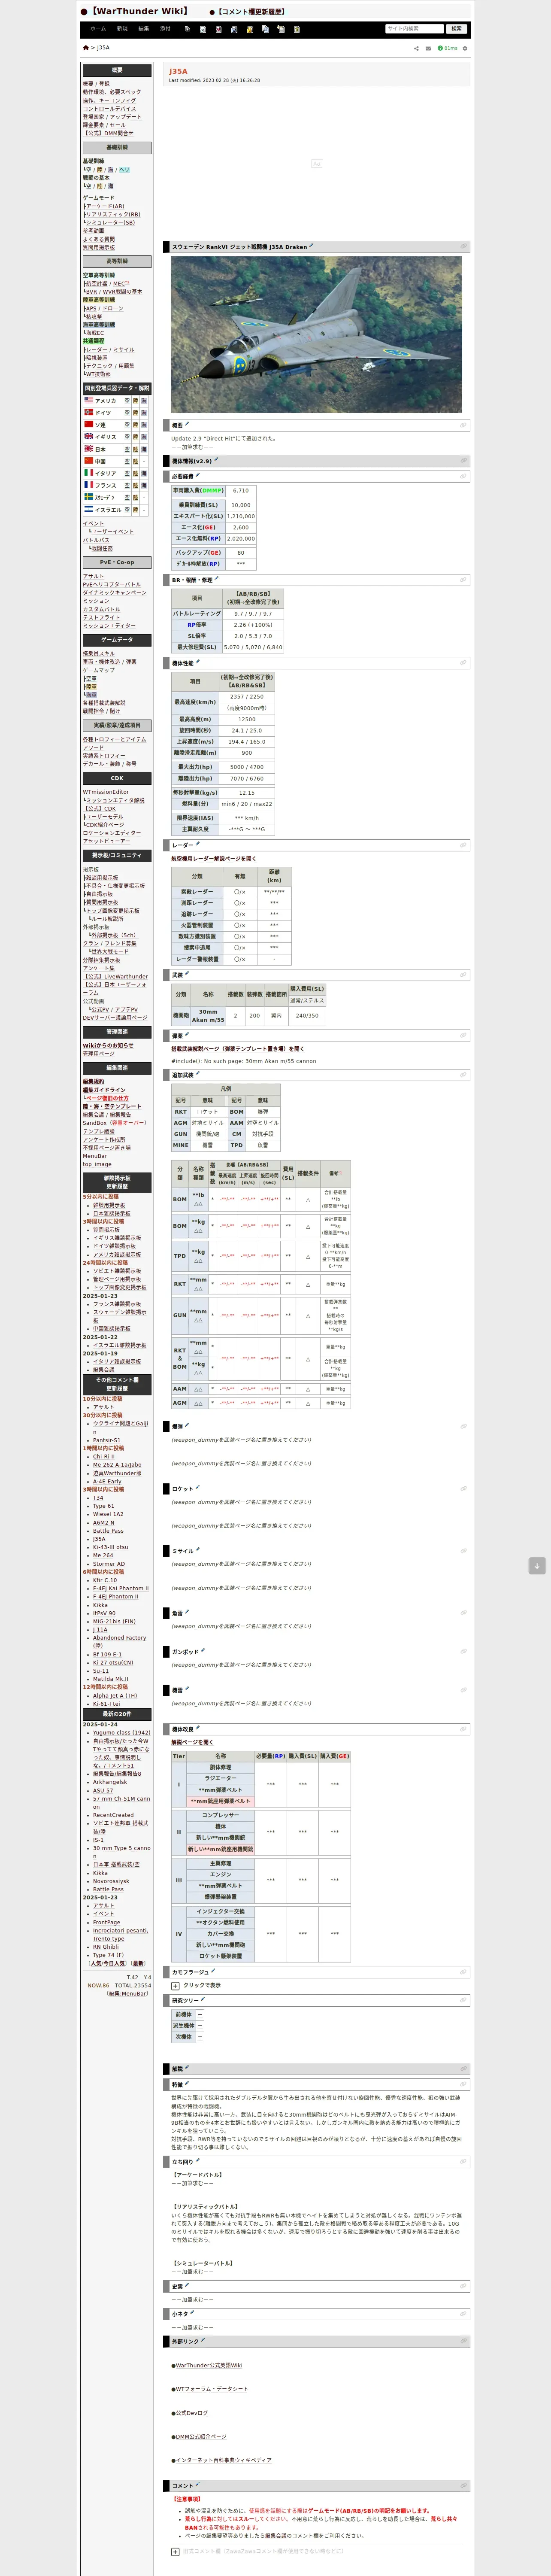Viewport: 551px width, 2576px height.
Task: Click the French flag next to フランス
Action: [x=89, y=485]
